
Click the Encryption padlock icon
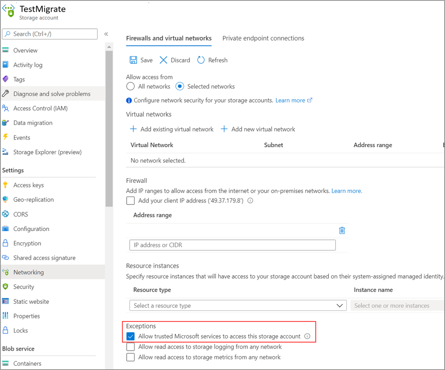tap(6, 243)
